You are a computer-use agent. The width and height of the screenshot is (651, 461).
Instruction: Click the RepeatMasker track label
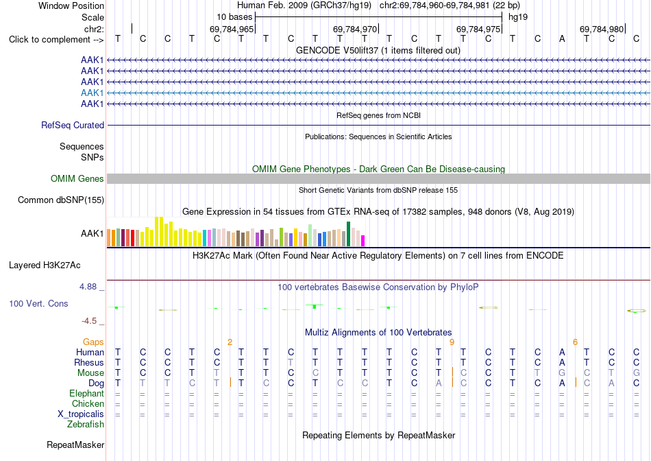pyautogui.click(x=75, y=445)
